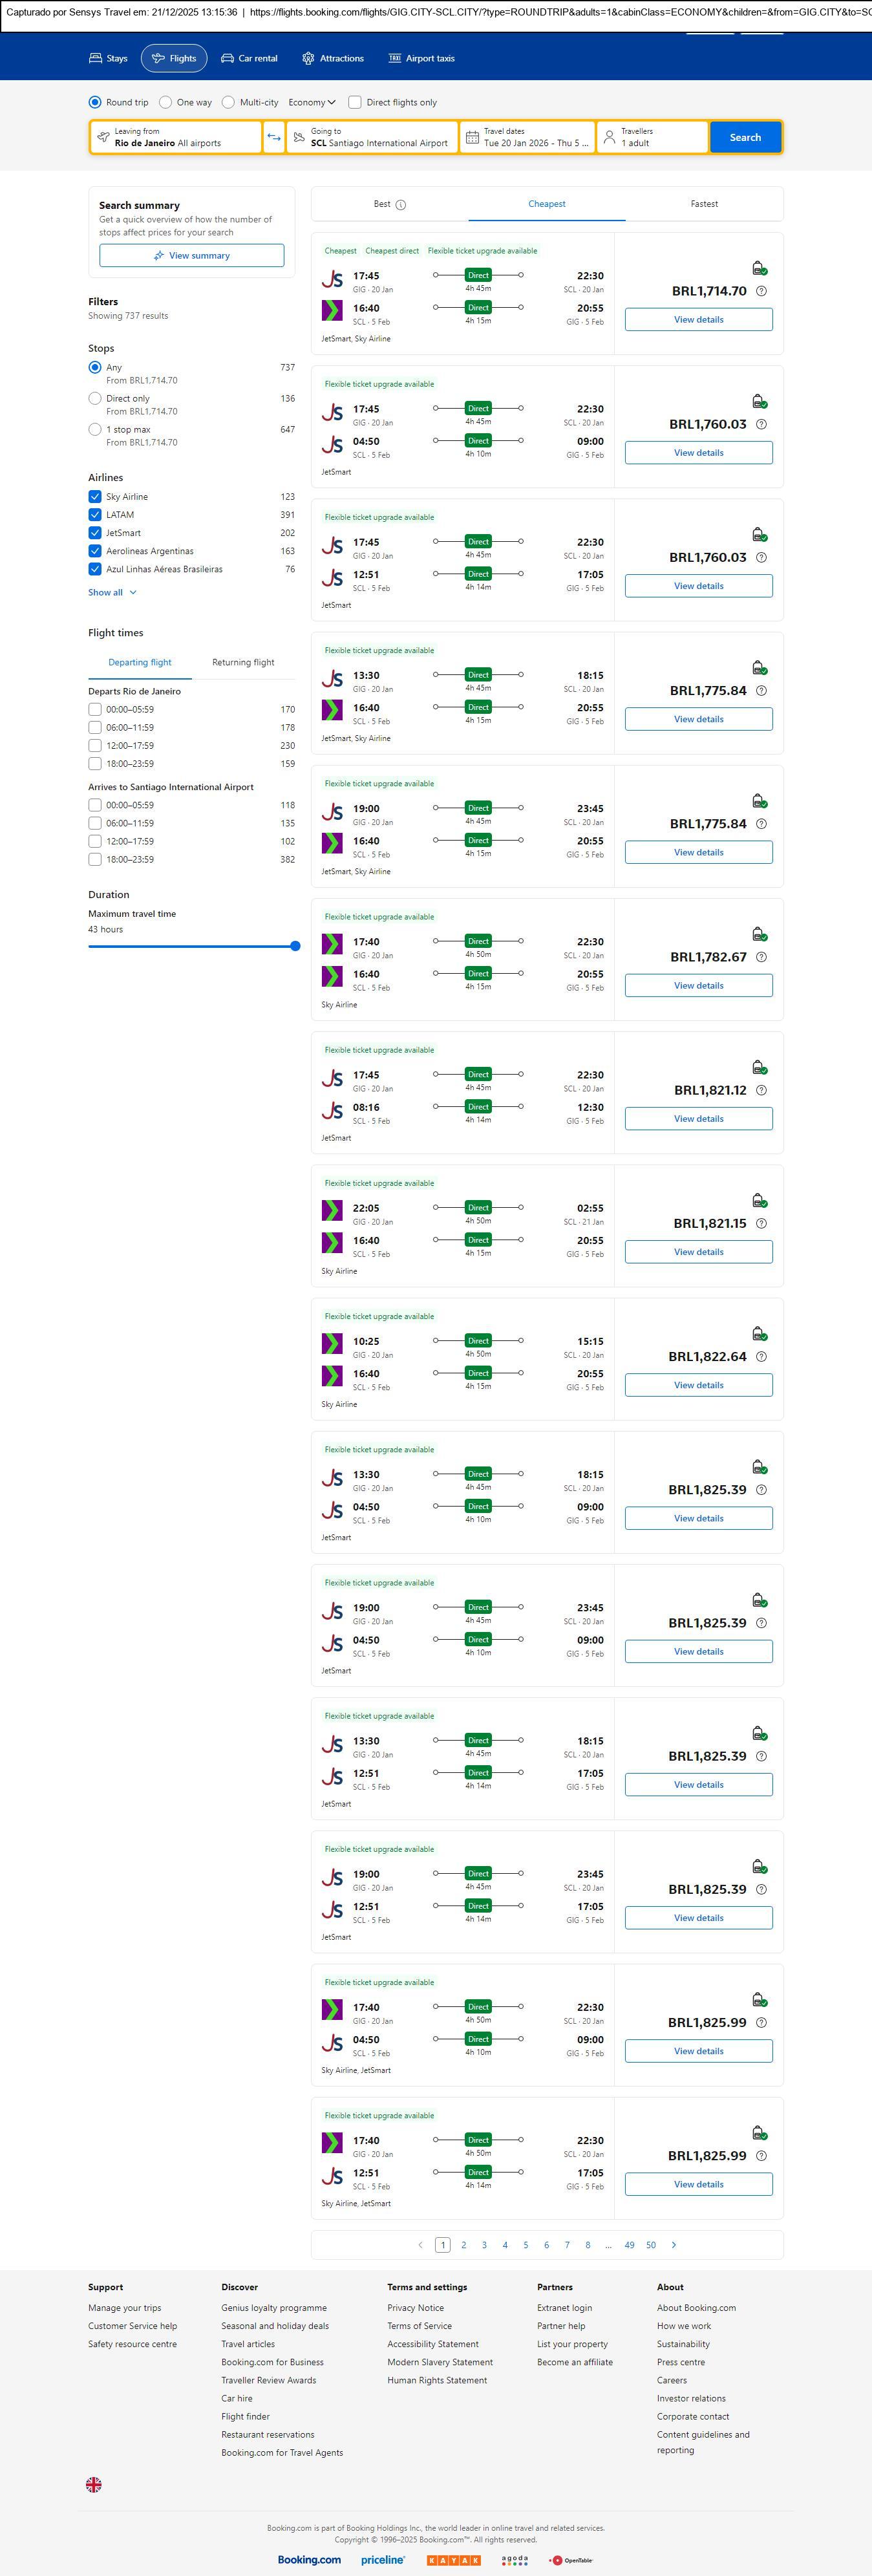The width and height of the screenshot is (872, 2576).
Task: Click the info icon beside the Best tab
Action: tap(401, 205)
